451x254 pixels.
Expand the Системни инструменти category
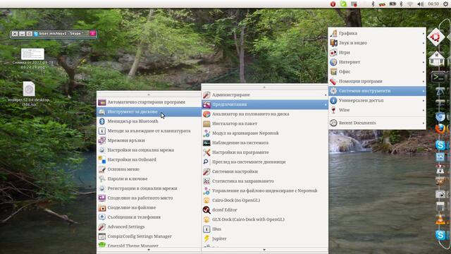tap(377, 91)
